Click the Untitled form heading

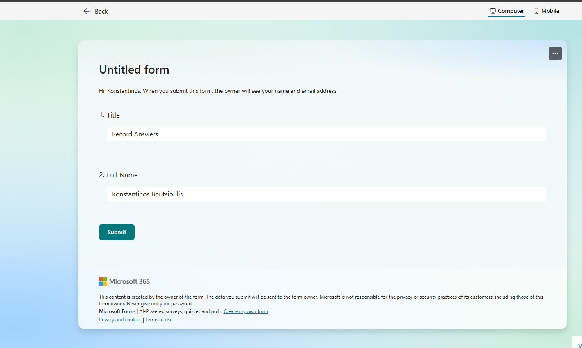pyautogui.click(x=134, y=70)
